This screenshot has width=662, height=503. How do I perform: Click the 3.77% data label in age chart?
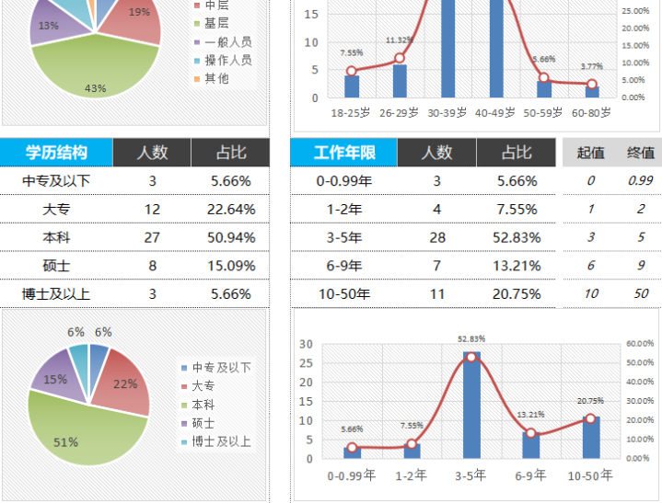[591, 66]
